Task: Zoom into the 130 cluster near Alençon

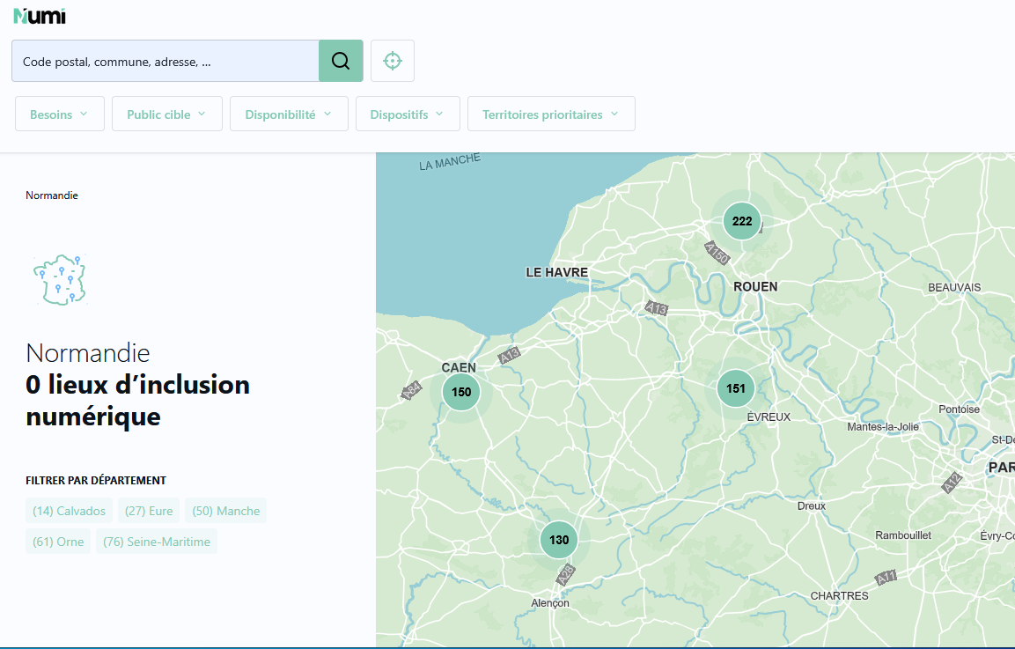Action: click(x=559, y=540)
